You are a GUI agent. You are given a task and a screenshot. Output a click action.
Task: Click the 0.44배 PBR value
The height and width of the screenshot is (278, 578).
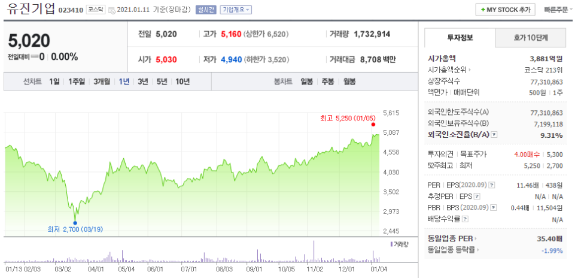(520, 207)
